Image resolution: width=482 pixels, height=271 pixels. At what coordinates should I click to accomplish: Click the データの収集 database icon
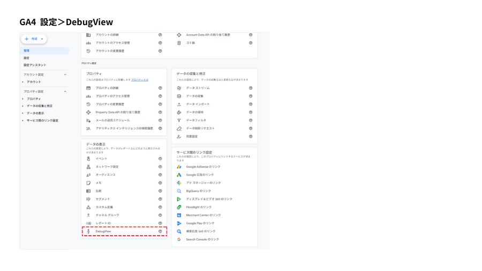pyautogui.click(x=179, y=96)
